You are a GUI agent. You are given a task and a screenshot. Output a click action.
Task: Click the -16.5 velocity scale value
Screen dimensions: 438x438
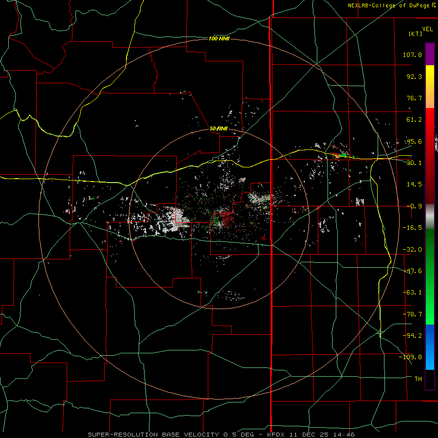coord(412,228)
